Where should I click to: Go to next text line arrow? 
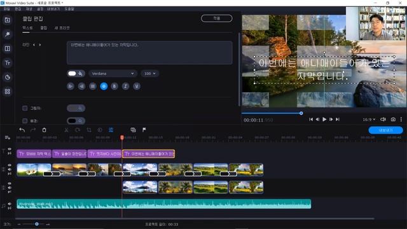[39, 45]
